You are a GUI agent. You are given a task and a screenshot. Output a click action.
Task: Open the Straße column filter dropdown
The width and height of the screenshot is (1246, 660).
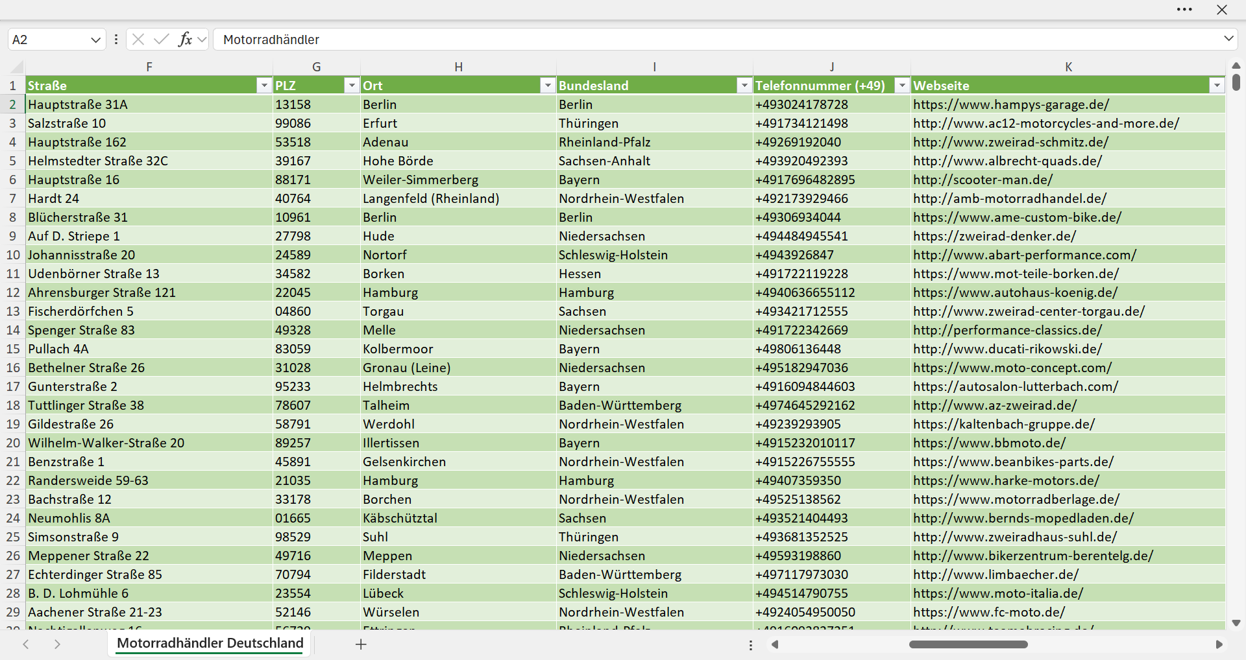pos(264,86)
